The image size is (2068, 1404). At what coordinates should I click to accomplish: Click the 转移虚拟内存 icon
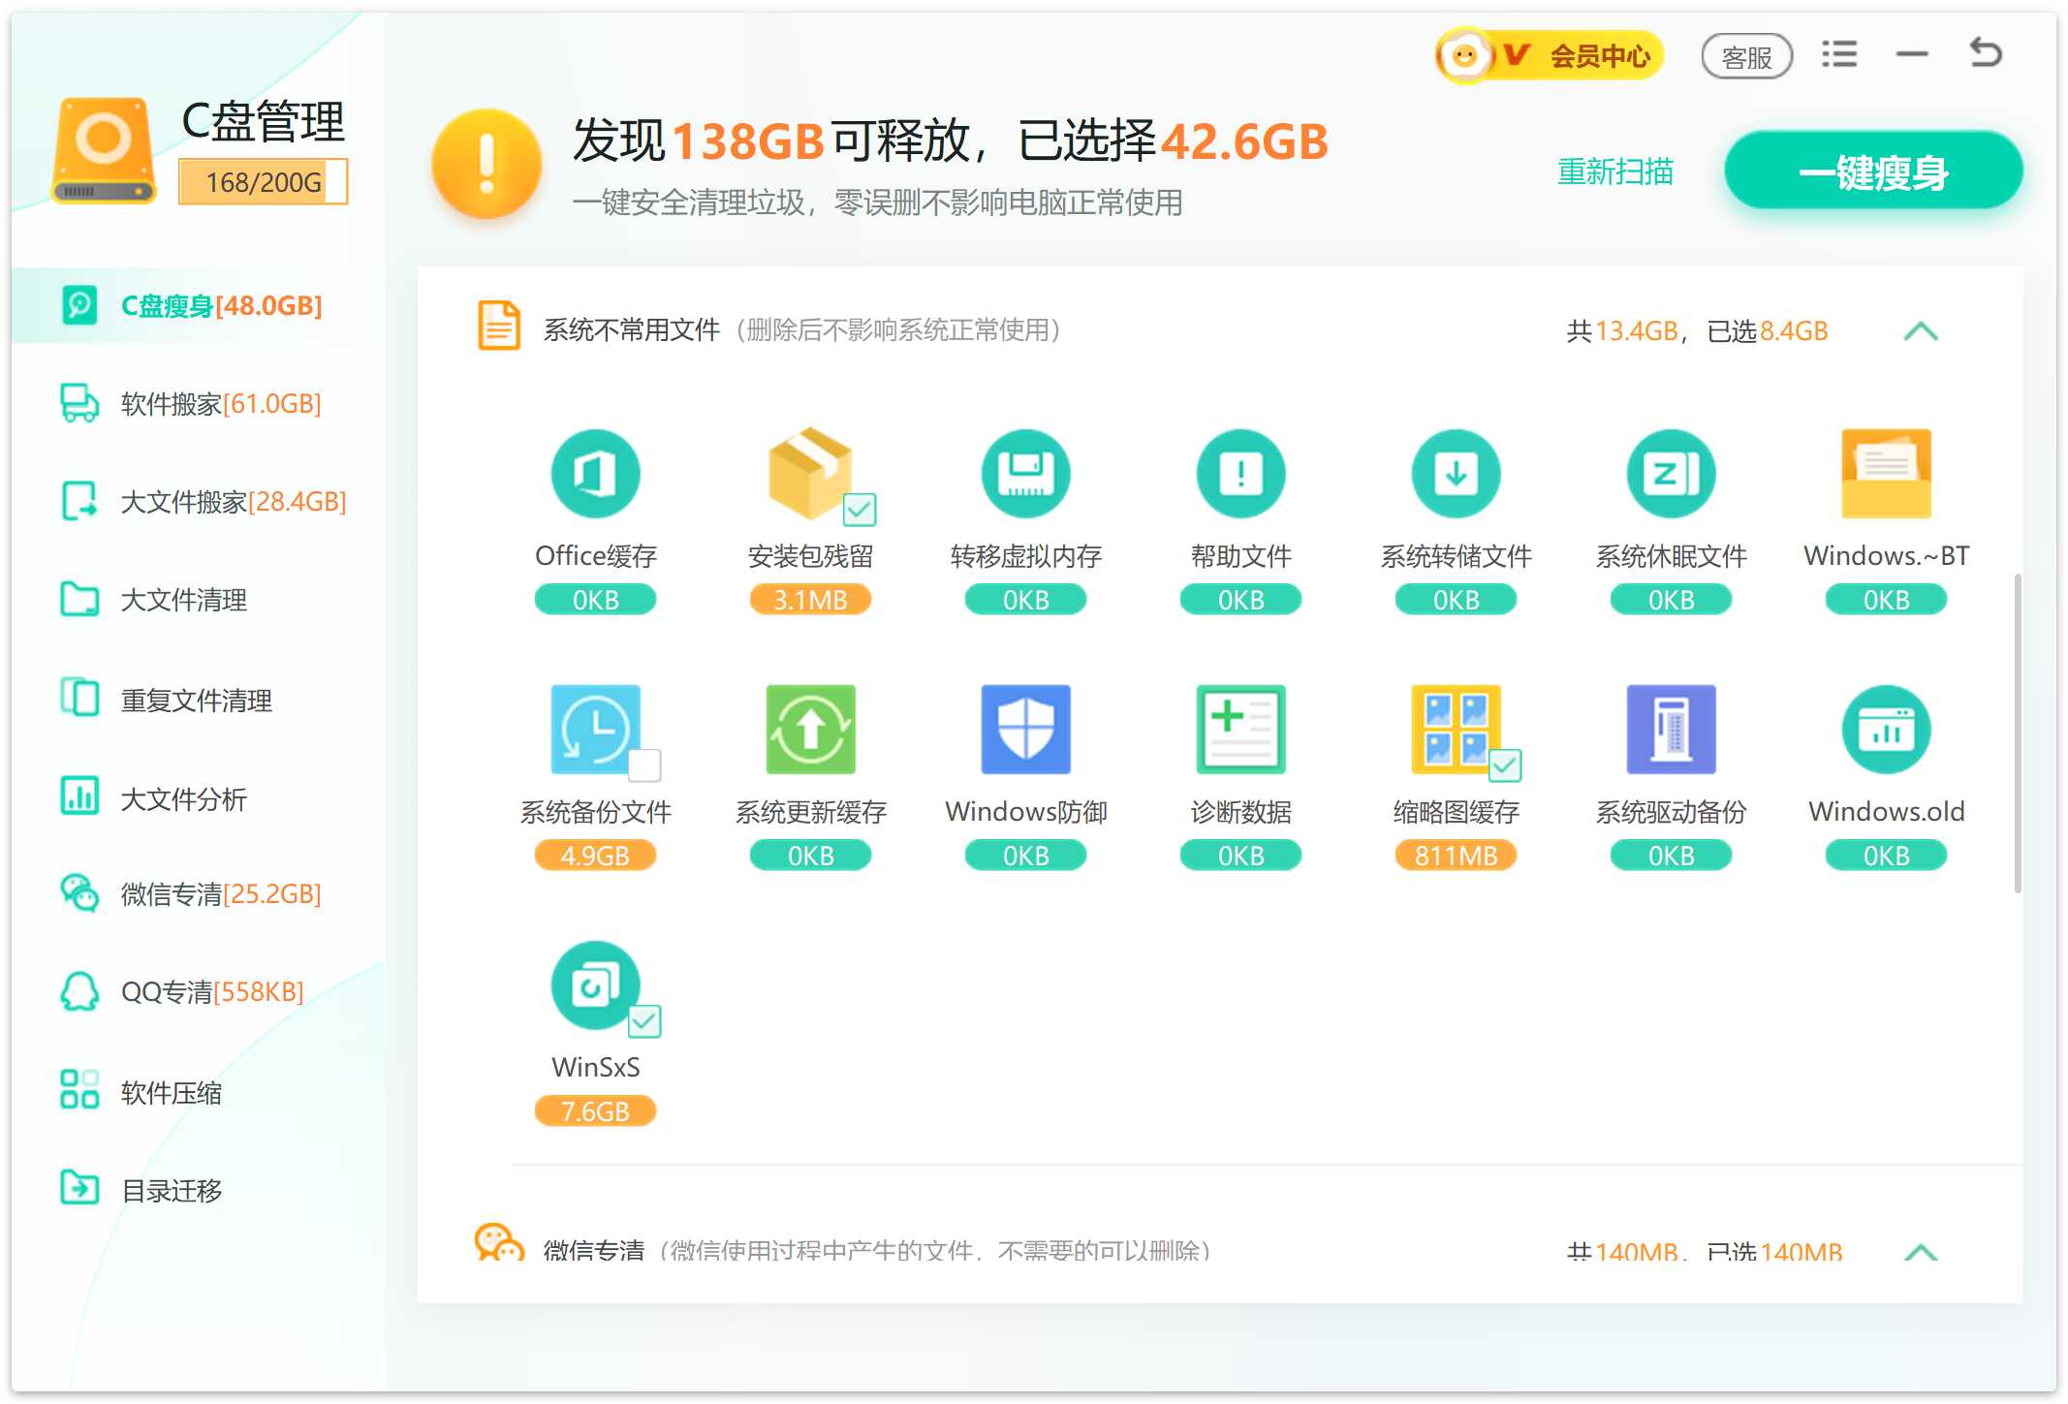[x=1025, y=474]
